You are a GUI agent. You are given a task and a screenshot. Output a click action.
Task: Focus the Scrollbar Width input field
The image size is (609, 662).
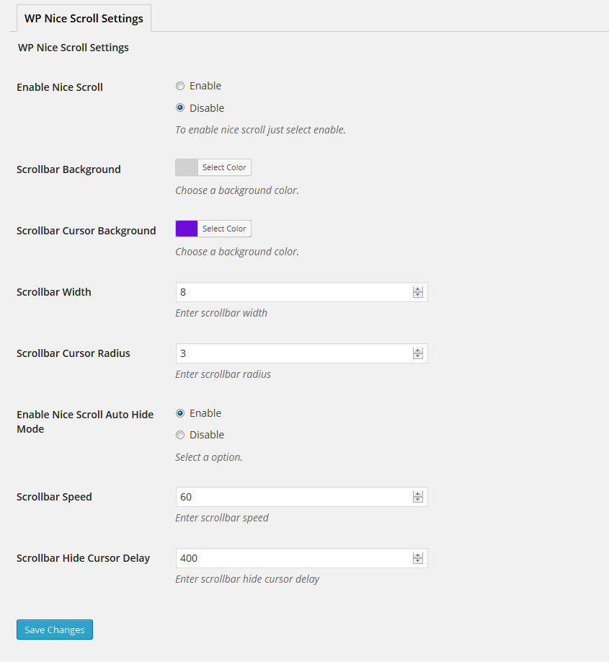[301, 292]
